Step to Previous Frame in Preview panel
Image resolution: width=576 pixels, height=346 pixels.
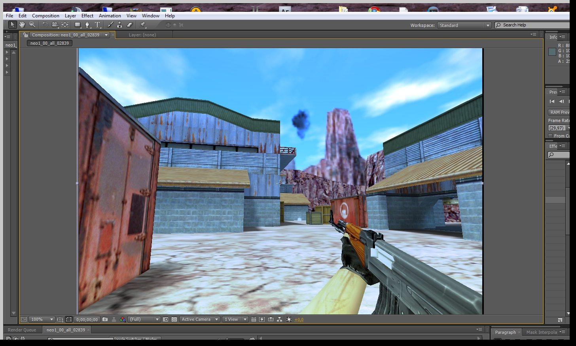[x=561, y=102]
